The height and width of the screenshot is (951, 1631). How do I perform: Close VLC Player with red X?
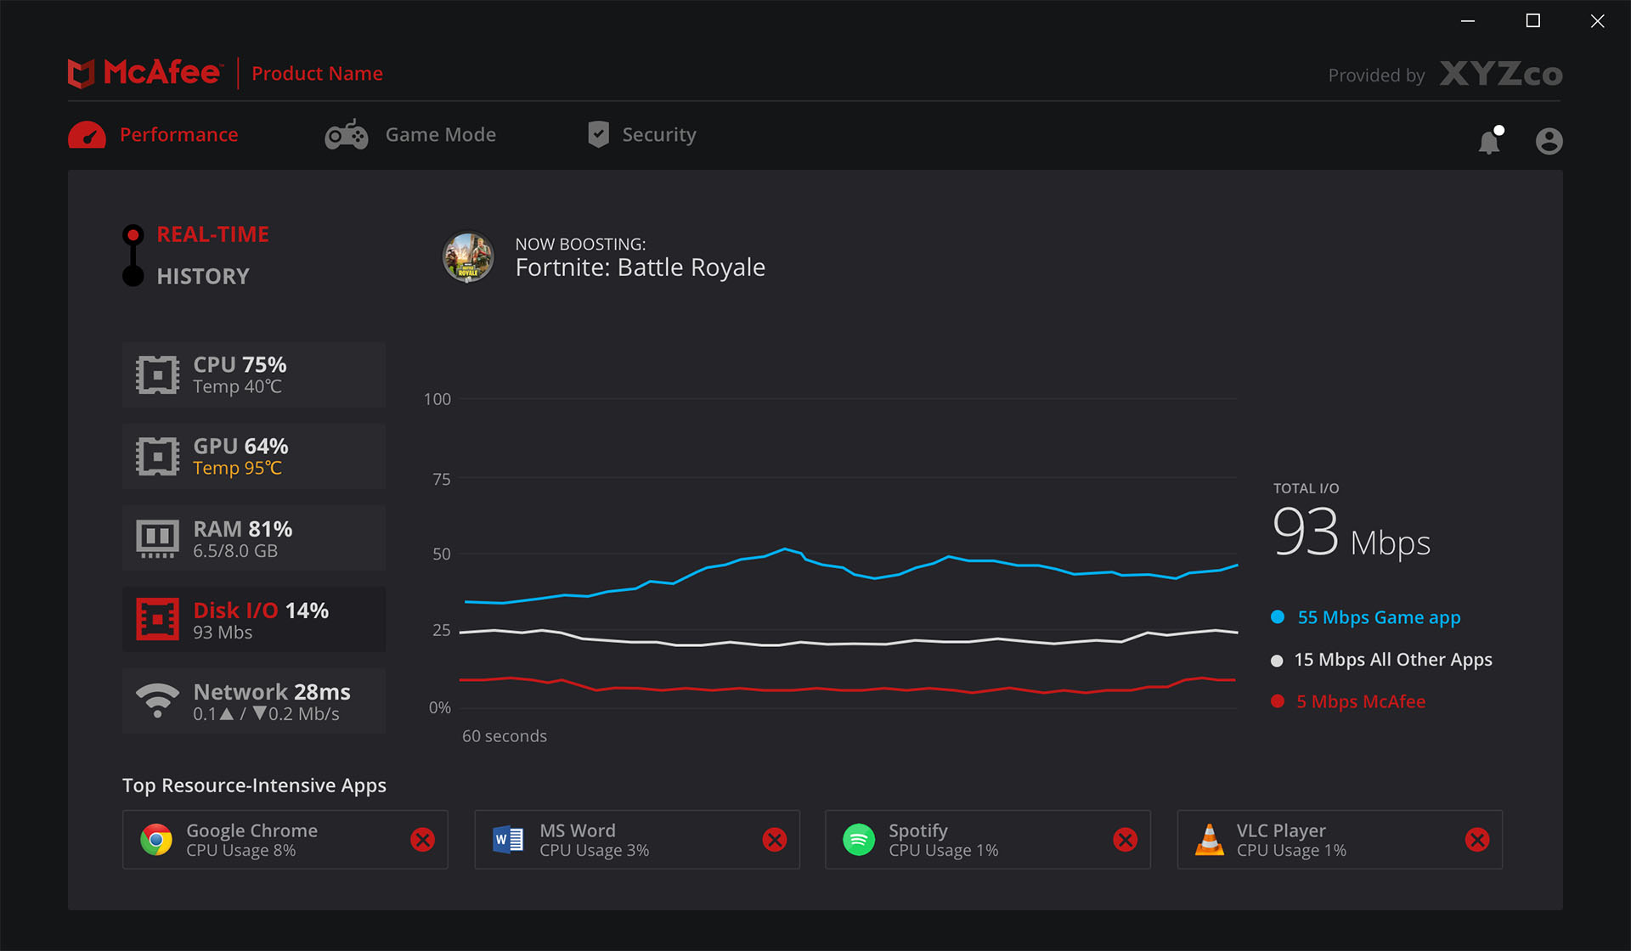pyautogui.click(x=1477, y=840)
